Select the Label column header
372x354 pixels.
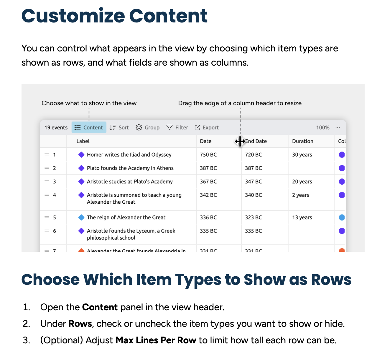83,141
